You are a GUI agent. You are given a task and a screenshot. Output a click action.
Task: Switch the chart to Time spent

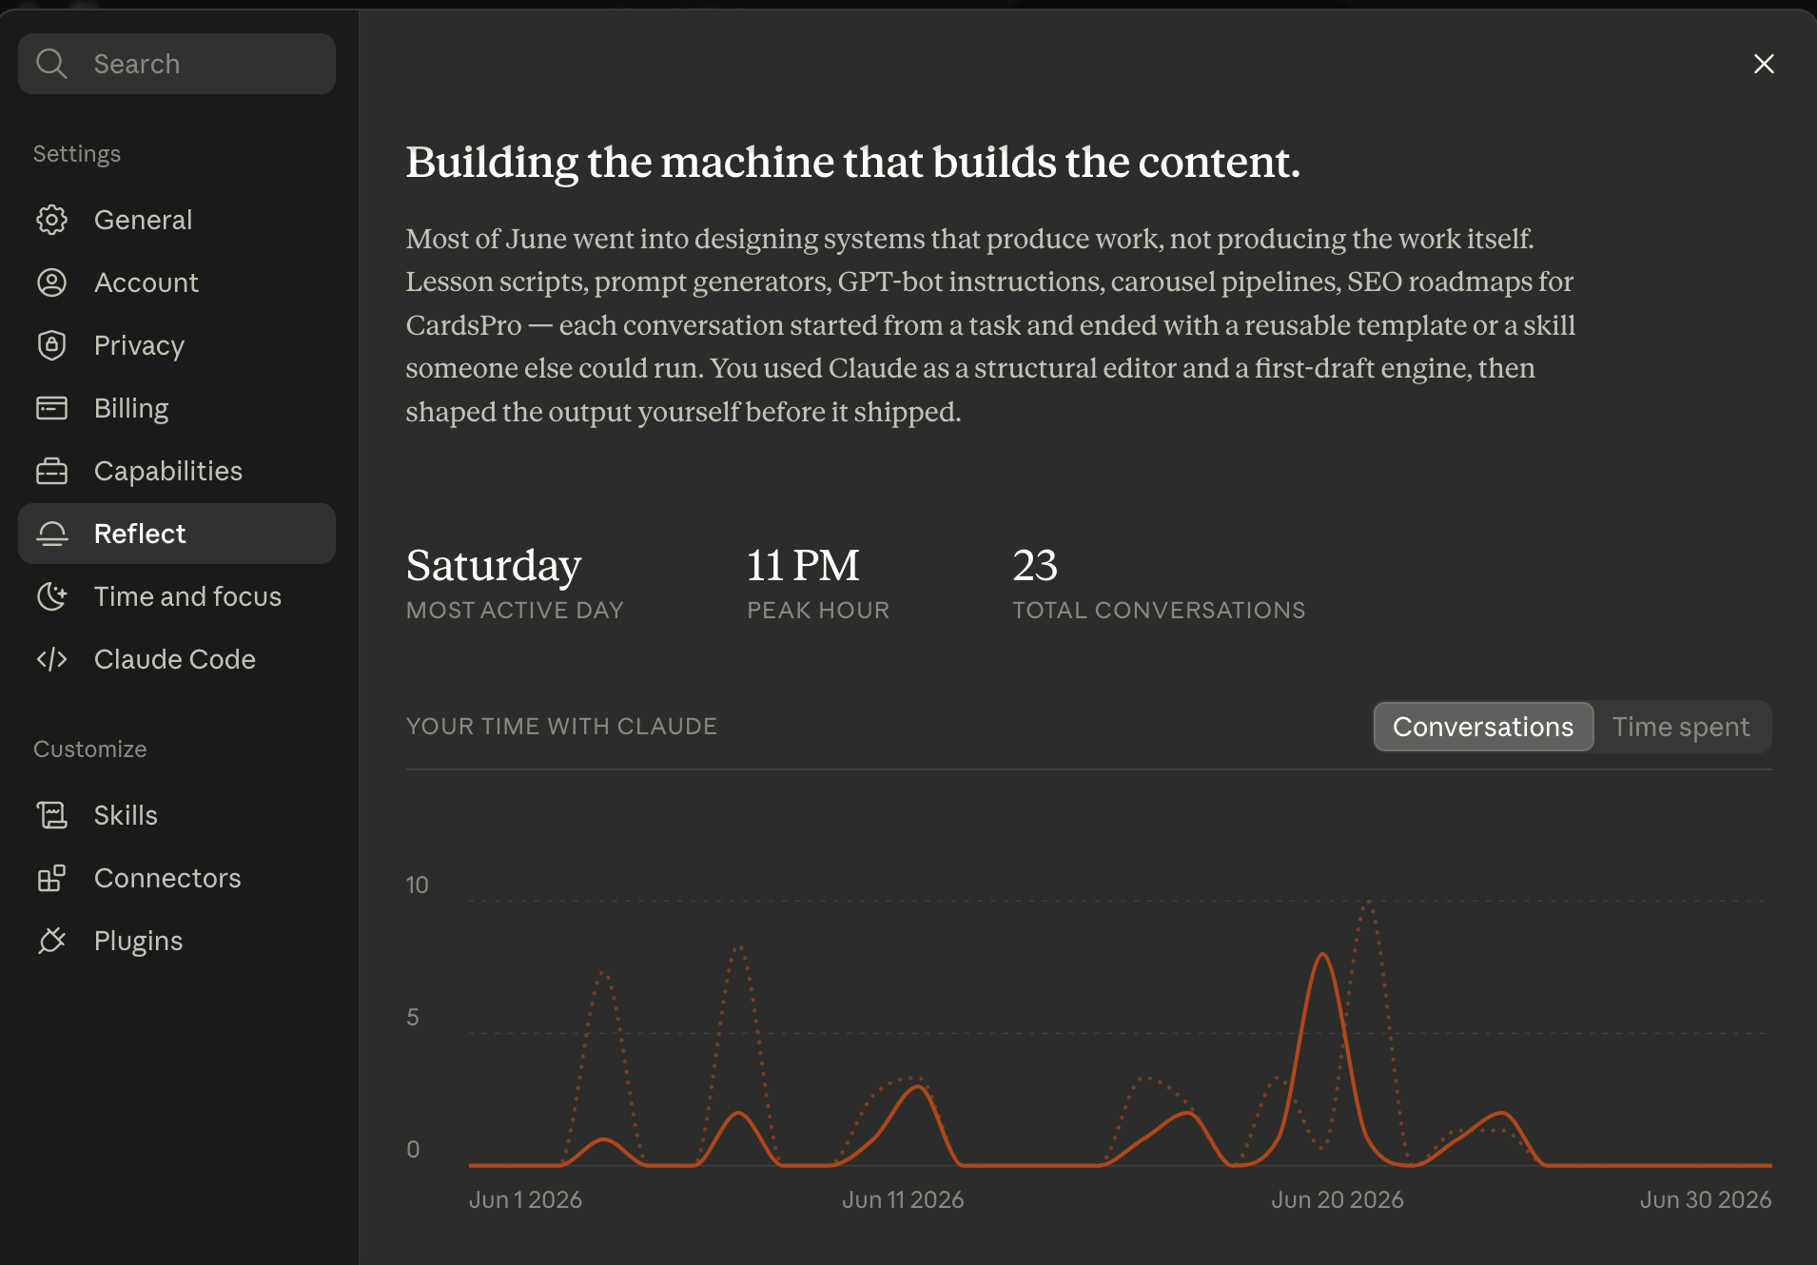1681,727
